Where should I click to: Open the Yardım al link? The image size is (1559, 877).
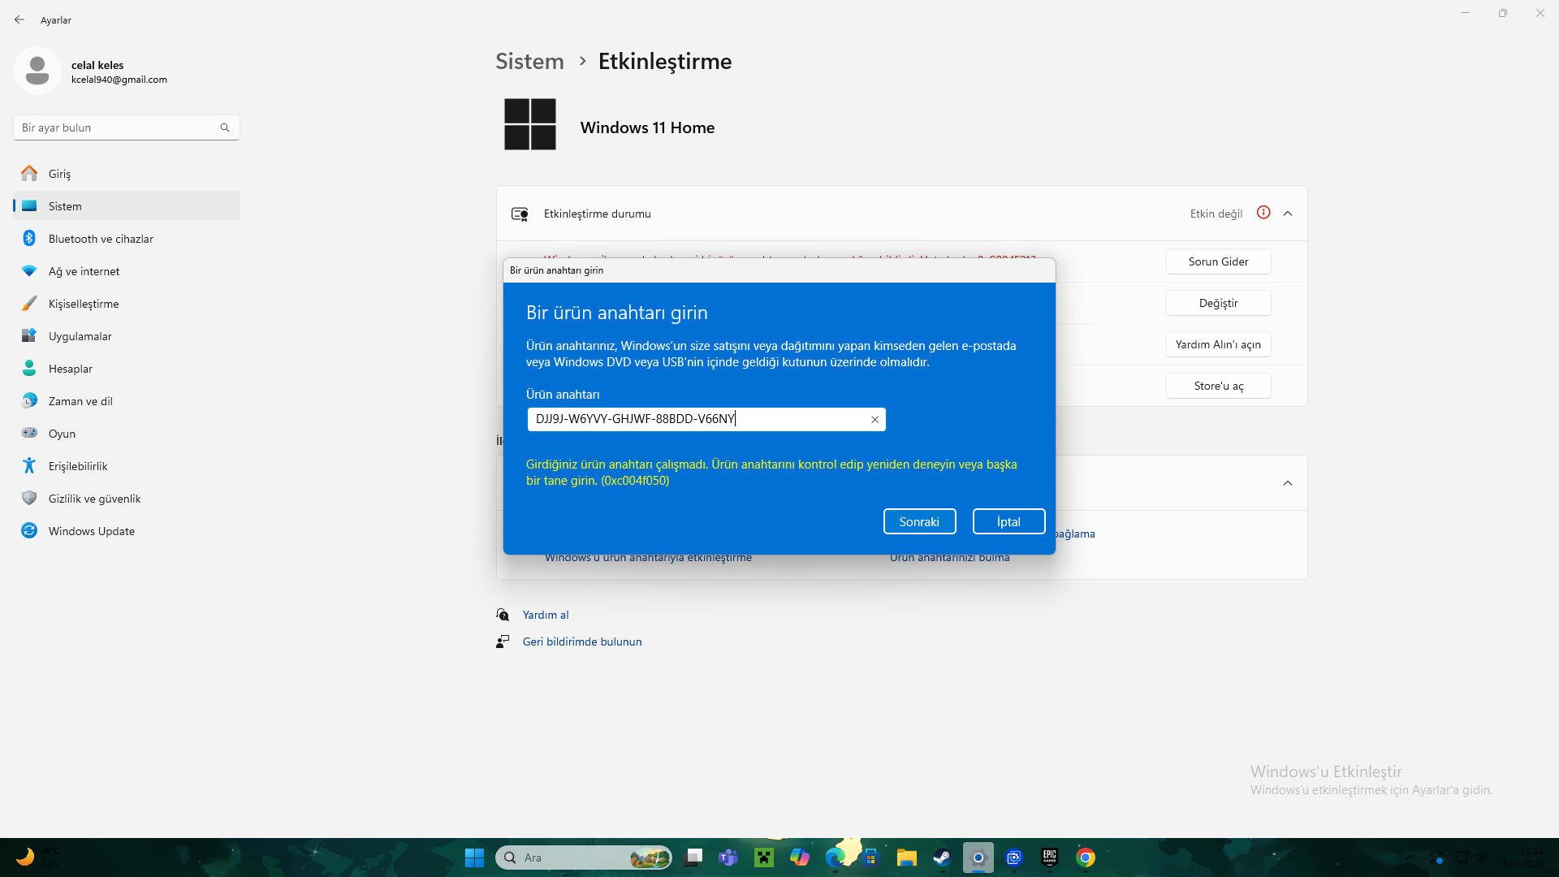(546, 615)
